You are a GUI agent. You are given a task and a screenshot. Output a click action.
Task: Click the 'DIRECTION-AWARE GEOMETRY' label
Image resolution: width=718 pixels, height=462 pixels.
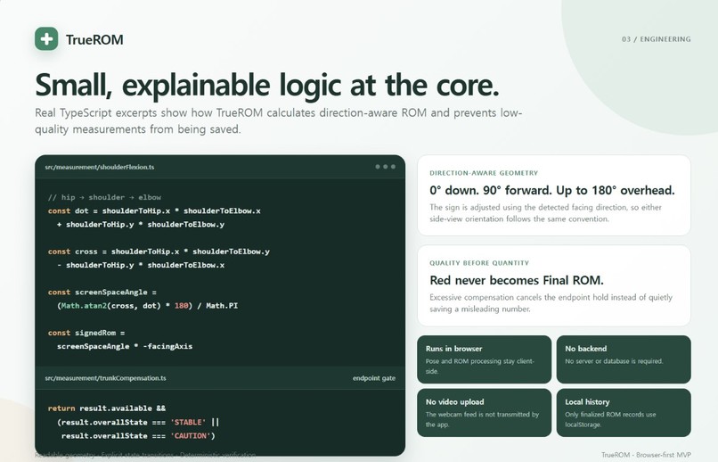tap(484, 173)
